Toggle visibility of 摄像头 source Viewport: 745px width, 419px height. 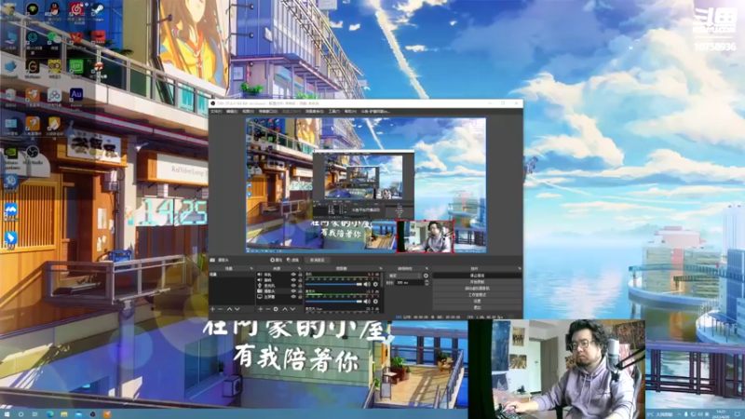click(293, 291)
